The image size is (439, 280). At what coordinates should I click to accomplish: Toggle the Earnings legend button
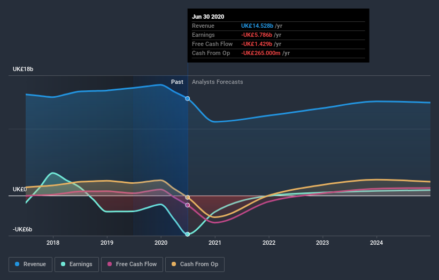(76, 265)
